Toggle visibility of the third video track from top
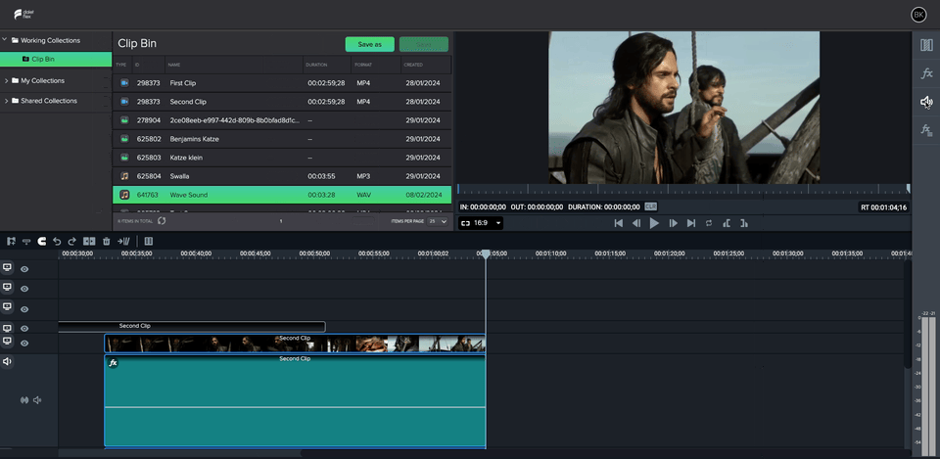940x459 pixels. [24, 309]
